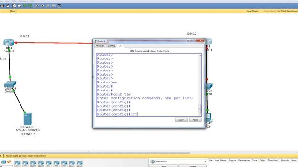Click the New scenario button
This screenshot has width=298, height=167.
[164, 166]
